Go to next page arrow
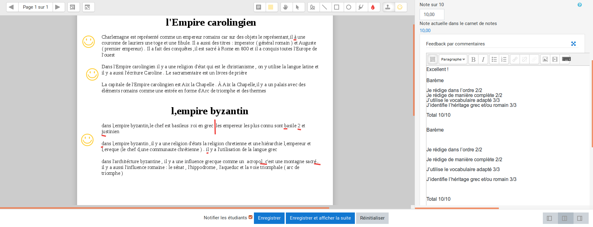Screen dimensions: 593x227 tap(58, 7)
